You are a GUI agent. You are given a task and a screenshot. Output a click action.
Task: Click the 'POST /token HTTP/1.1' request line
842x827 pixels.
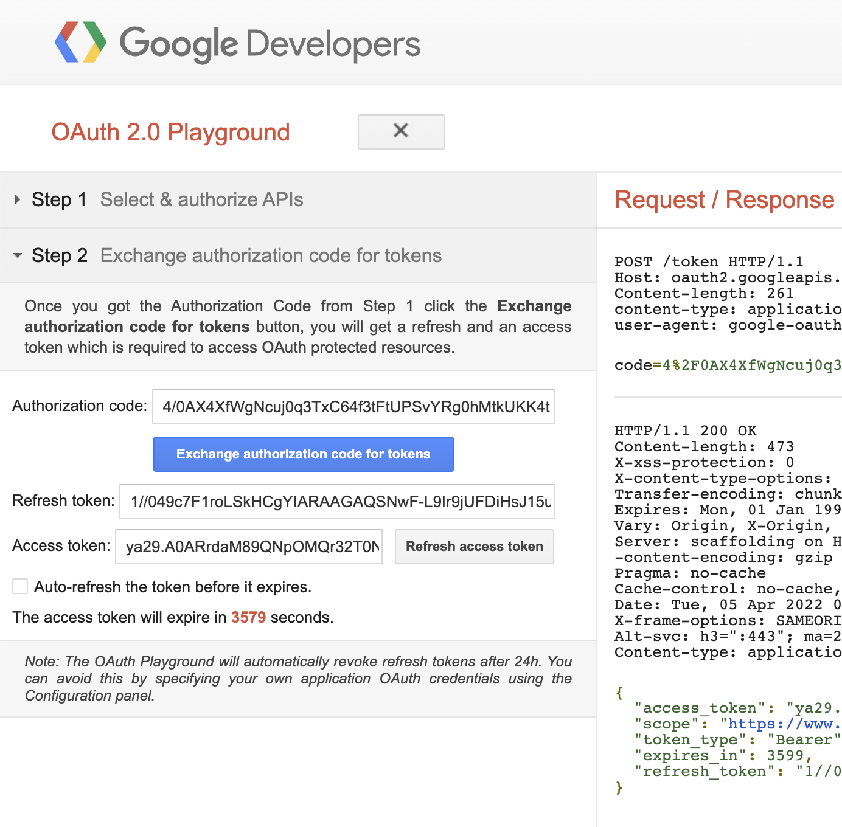(709, 261)
